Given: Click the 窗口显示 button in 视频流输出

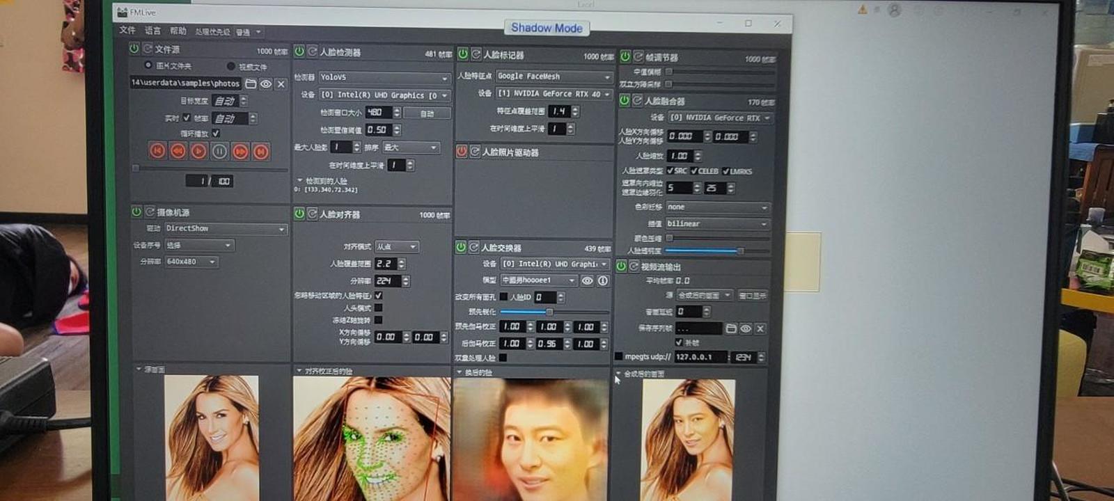Looking at the screenshot, I should tap(752, 296).
